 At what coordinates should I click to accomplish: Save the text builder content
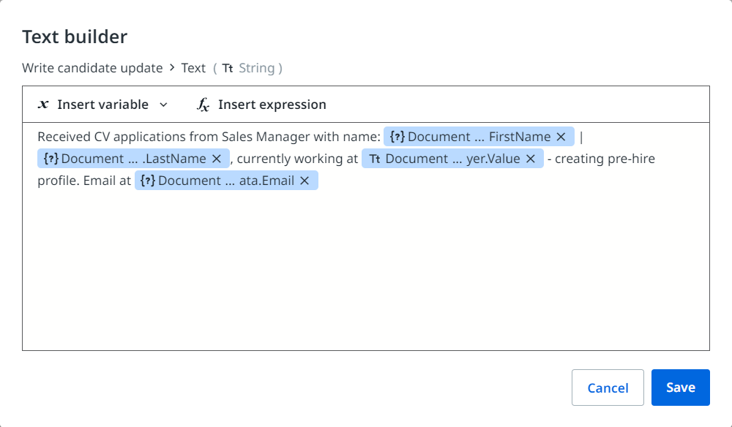[680, 388]
